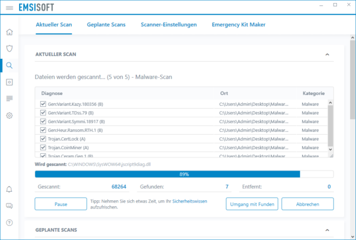Image resolution: width=356 pixels, height=240 pixels.
Task: Collapse the Aktueller Scan section
Action: pos(327,54)
